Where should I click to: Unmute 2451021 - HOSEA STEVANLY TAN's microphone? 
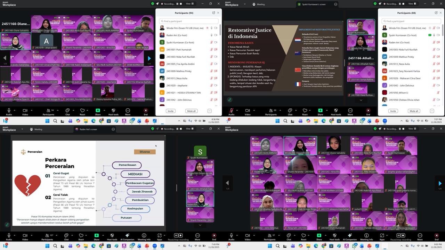[211, 93]
